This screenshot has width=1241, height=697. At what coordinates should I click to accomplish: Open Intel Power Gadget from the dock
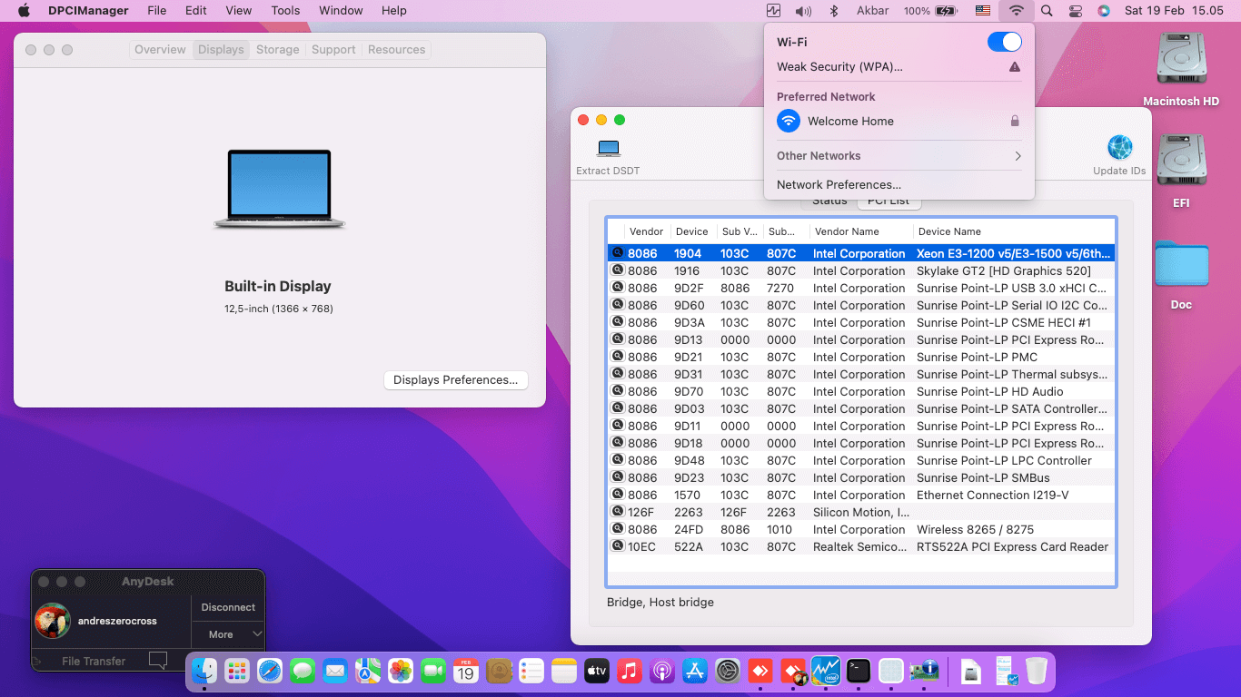coord(825,671)
